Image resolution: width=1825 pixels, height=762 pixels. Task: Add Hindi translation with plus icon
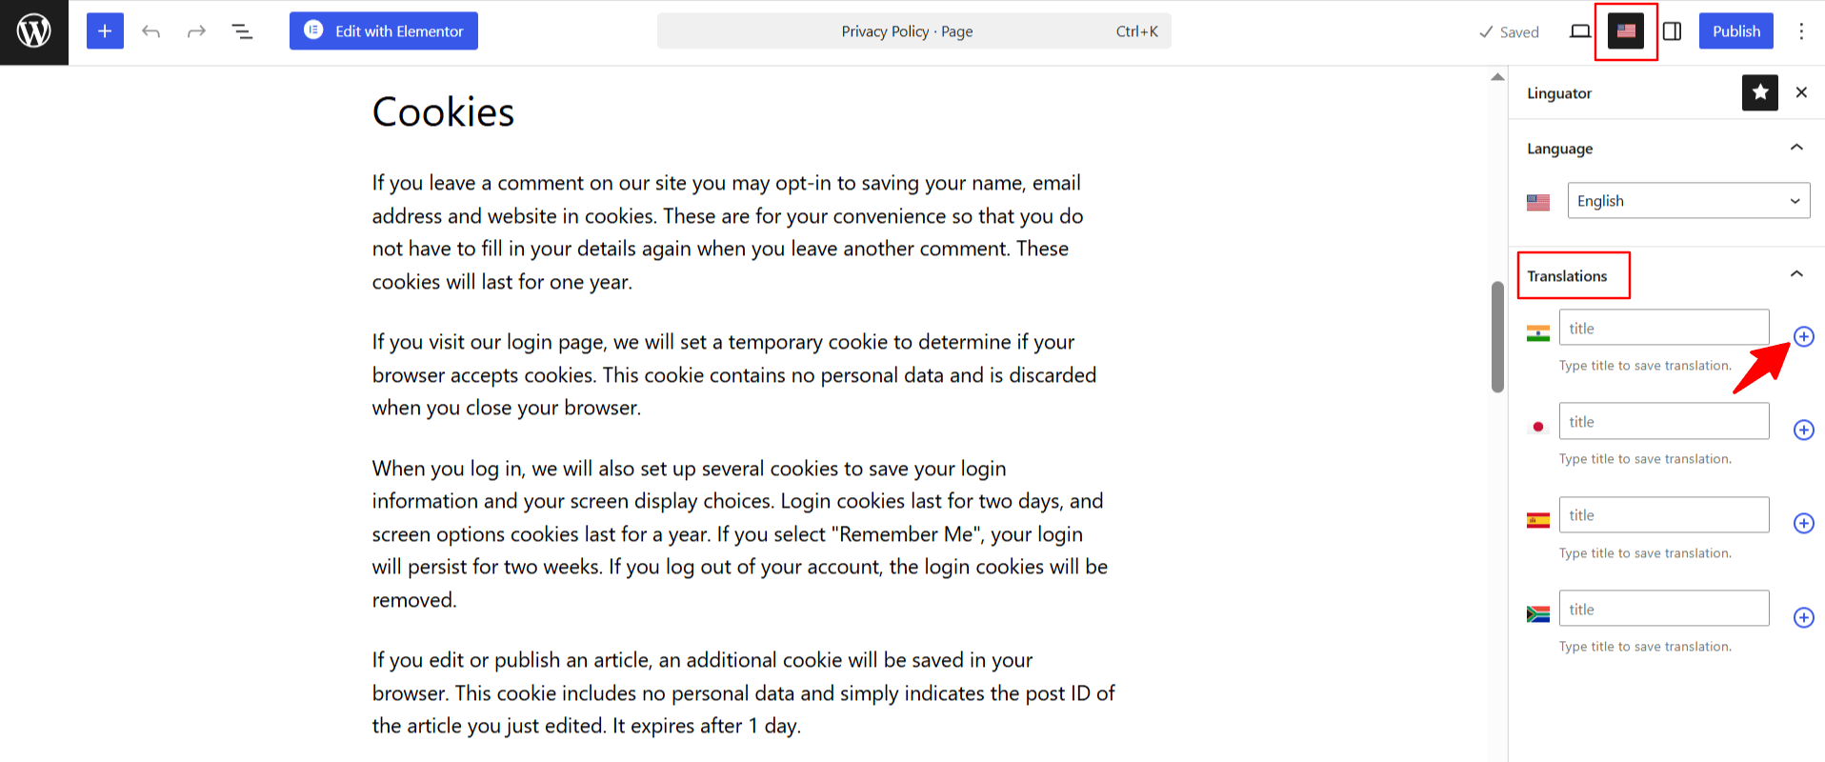[1803, 336]
